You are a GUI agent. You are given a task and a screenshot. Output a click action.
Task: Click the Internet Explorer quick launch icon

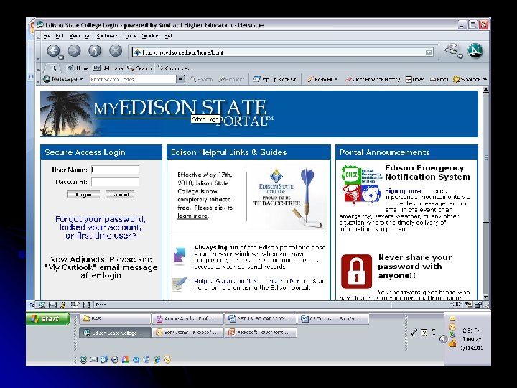pyautogui.click(x=157, y=360)
